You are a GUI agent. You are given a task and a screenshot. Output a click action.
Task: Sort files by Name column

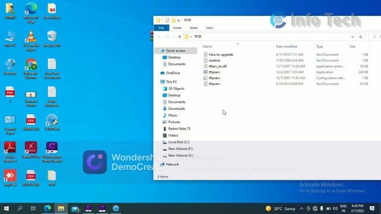click(x=207, y=46)
